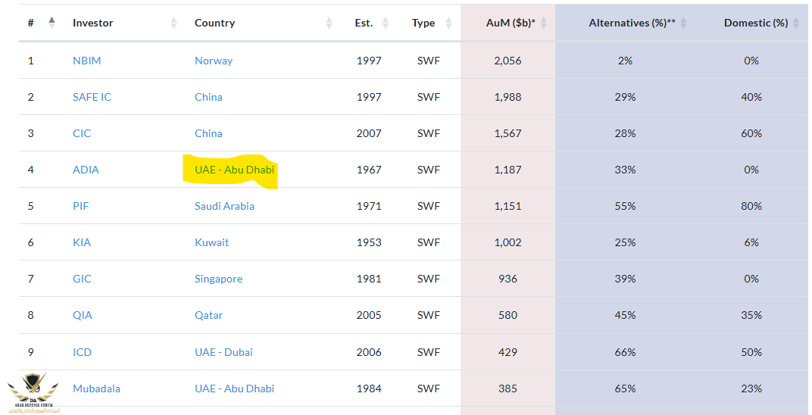Viewport: 812px width, 415px height.
Task: Click Alternatives value 2% in NBIM row
Action: pos(625,61)
